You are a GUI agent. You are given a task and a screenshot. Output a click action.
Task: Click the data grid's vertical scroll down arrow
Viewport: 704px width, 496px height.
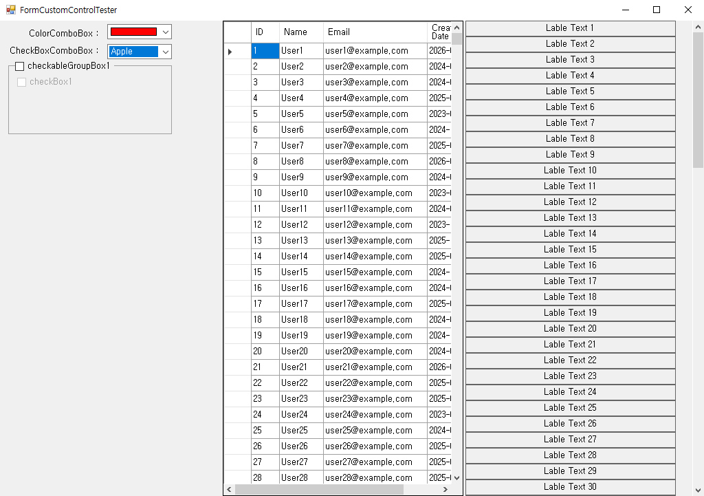(457, 478)
